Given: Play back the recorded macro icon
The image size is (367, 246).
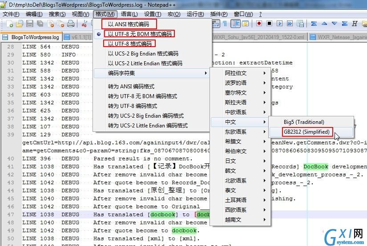Looking at the screenshot, I should coord(279,24).
